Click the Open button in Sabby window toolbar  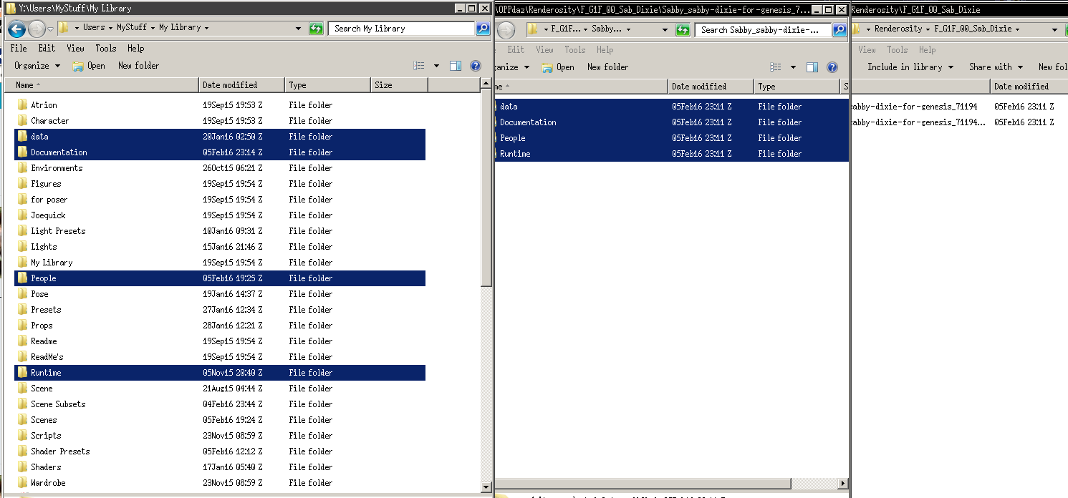pos(558,67)
